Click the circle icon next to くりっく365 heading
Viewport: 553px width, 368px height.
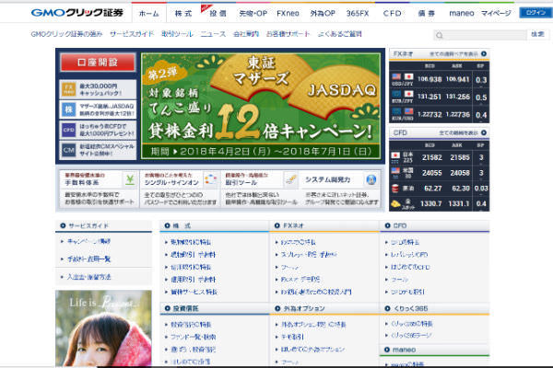point(387,308)
